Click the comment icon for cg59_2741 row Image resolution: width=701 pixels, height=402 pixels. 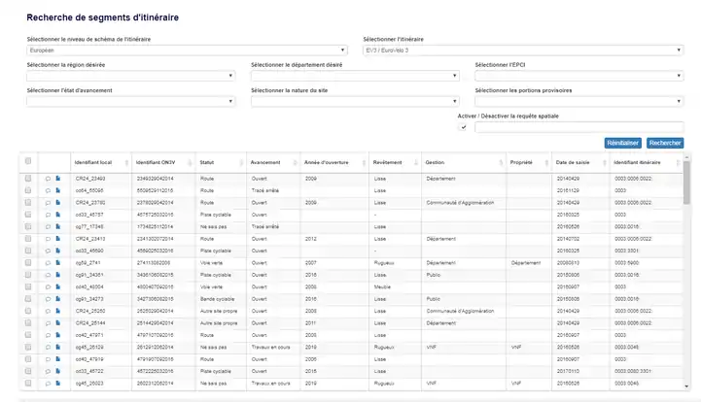(49, 262)
